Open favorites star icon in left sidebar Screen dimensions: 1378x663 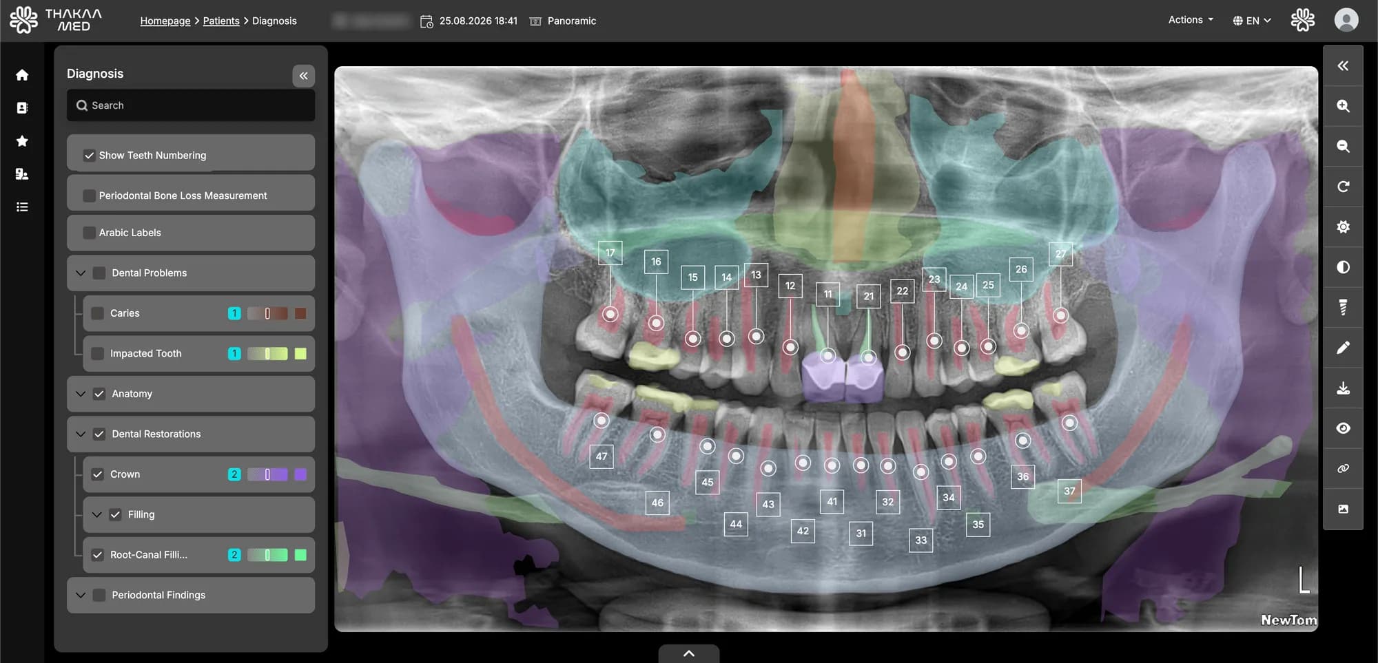tap(22, 141)
